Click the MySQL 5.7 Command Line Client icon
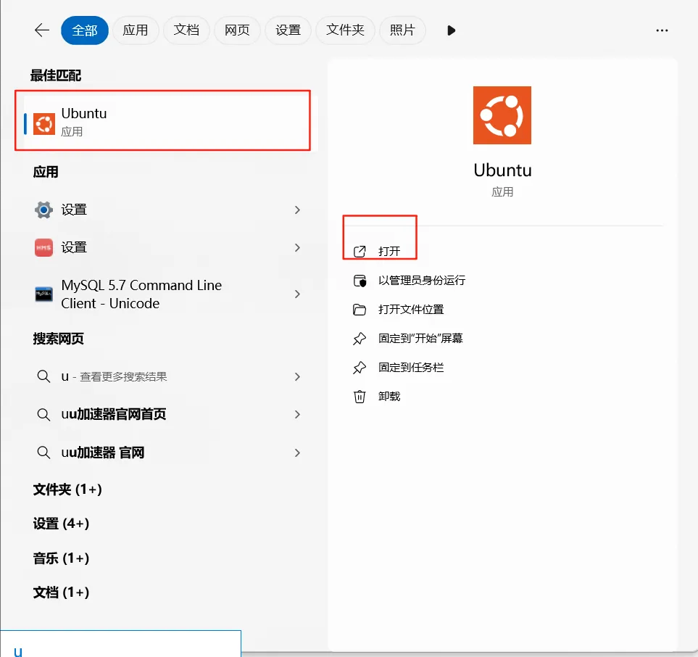 point(43,294)
